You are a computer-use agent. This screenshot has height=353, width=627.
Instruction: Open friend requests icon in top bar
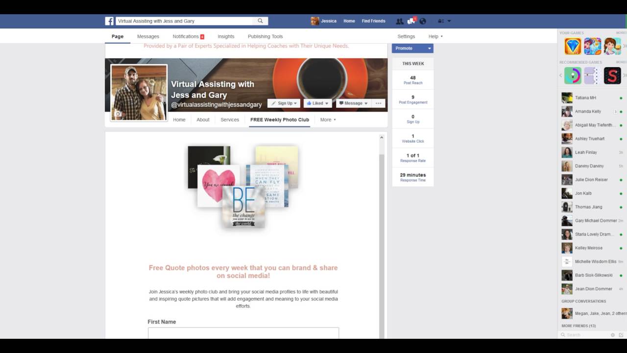click(400, 21)
